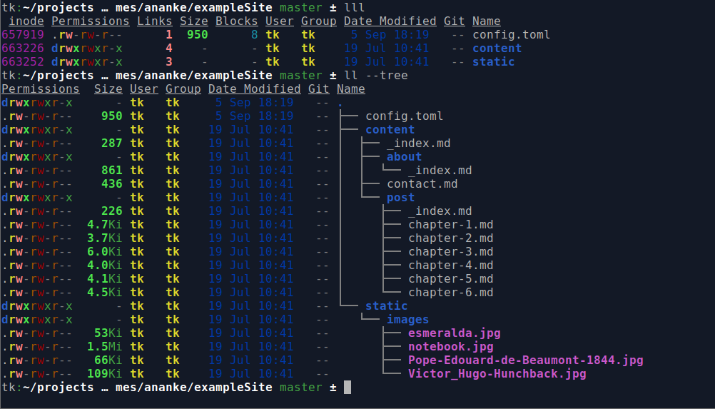This screenshot has width=715, height=409.
Task: Select notebook.jpg in images folder
Action: tap(450, 346)
